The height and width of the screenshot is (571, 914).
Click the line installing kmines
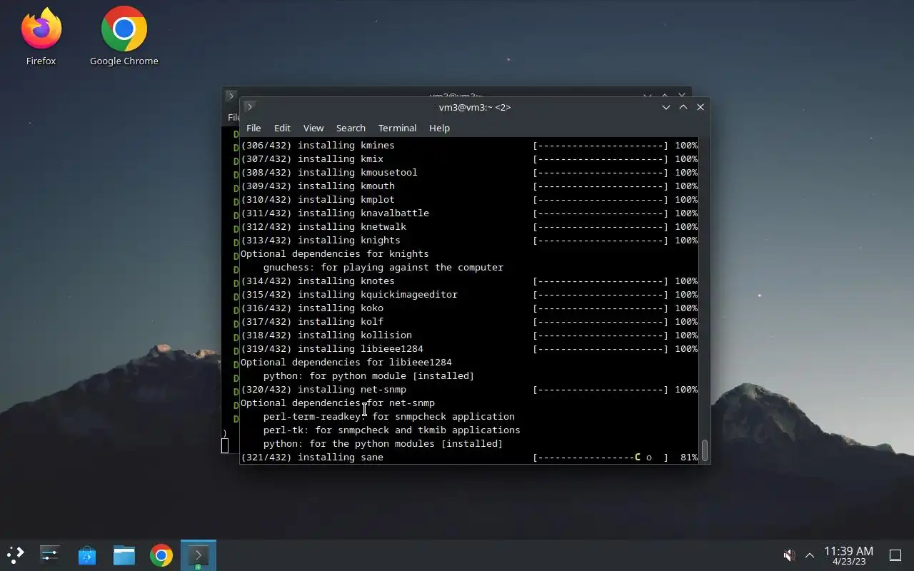[x=469, y=145]
